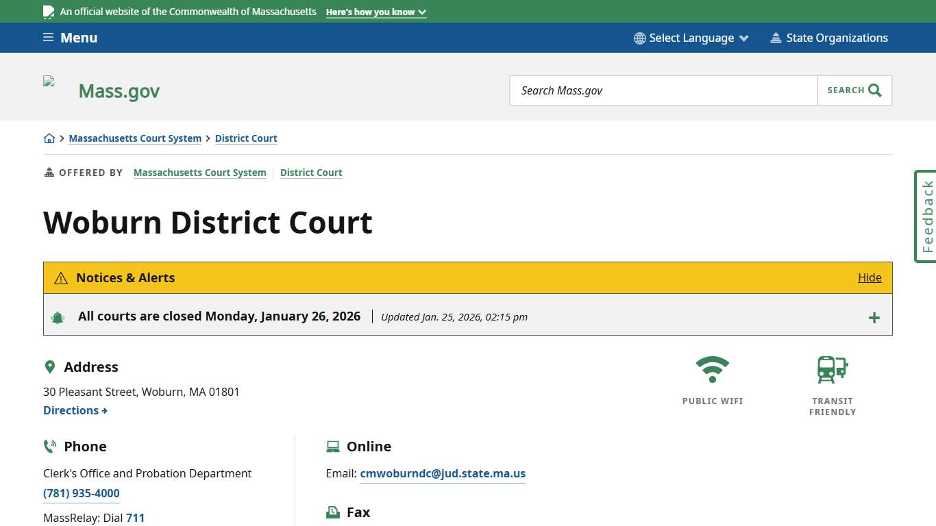Click the phone icon beside Phone heading
Screen dimensions: 936x526
(49, 446)
